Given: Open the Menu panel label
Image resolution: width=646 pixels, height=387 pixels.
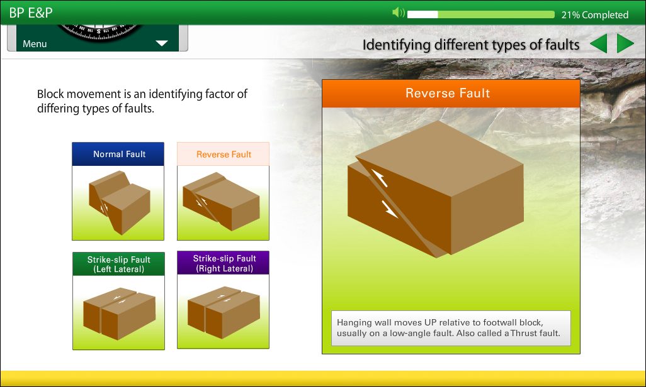Looking at the screenshot, I should click(35, 44).
